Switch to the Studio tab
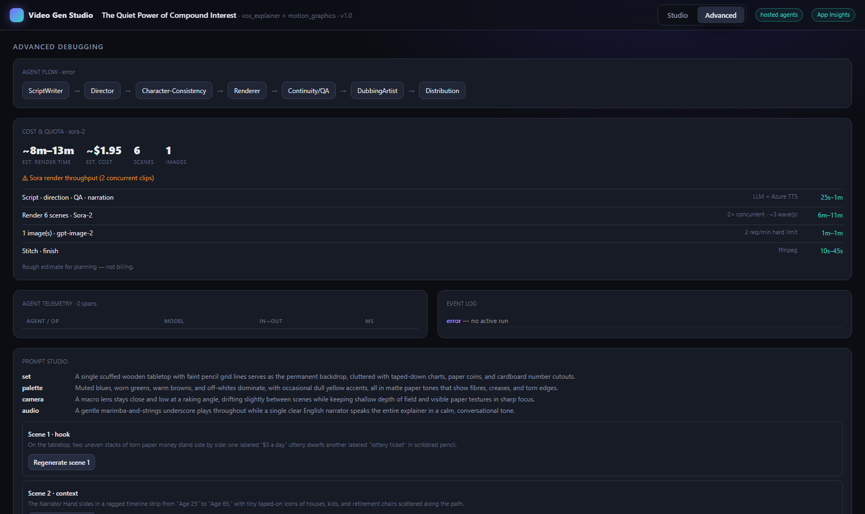Image resolution: width=865 pixels, height=514 pixels. (x=677, y=15)
